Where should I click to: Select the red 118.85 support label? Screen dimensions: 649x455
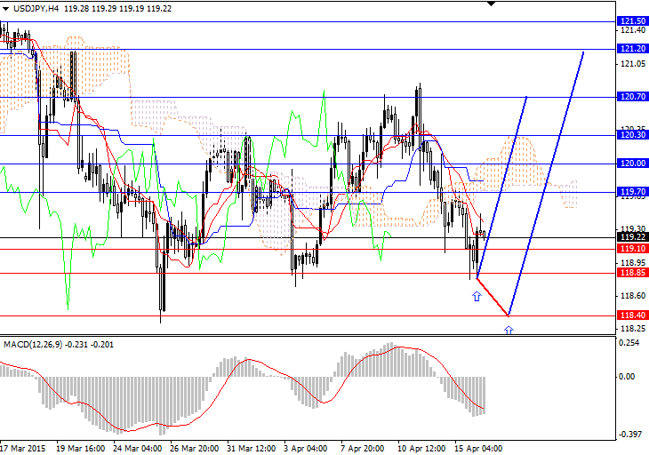point(632,273)
